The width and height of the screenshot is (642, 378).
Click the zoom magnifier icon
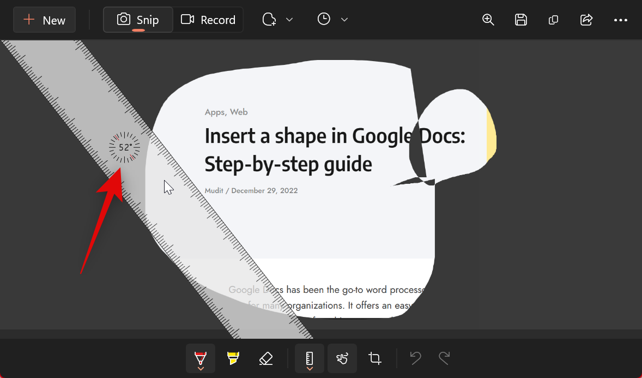488,20
